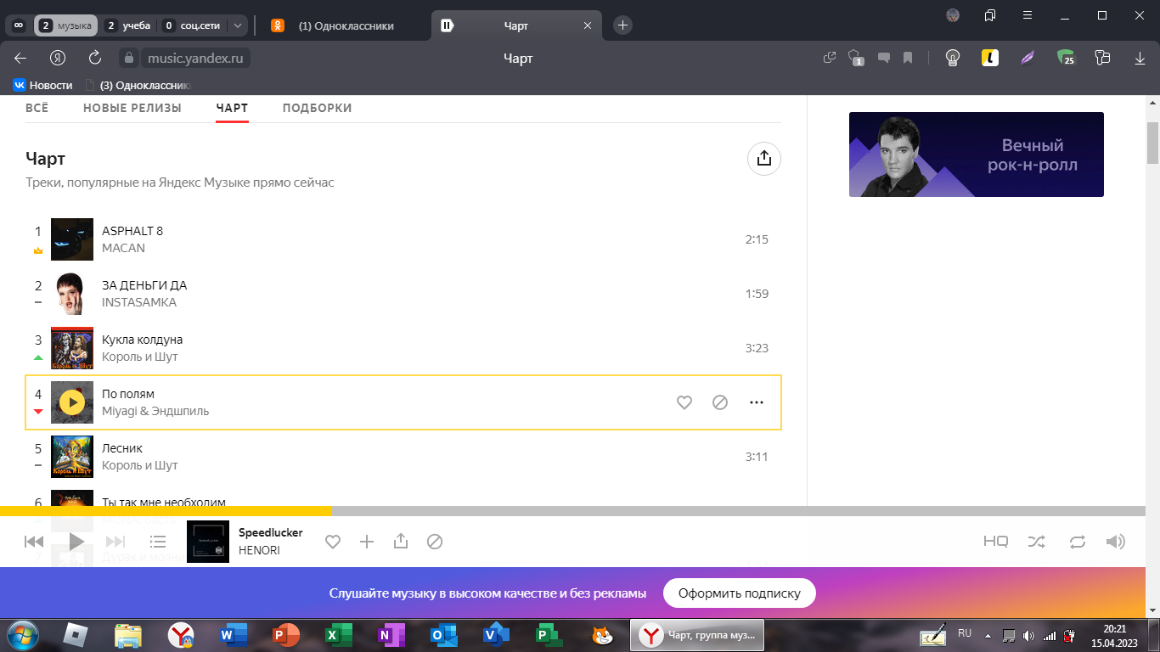
Task: Click the music.yandex.ru address field
Action: [x=195, y=59]
